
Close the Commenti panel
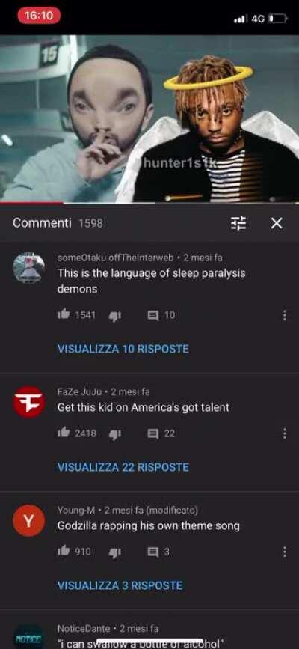(277, 224)
